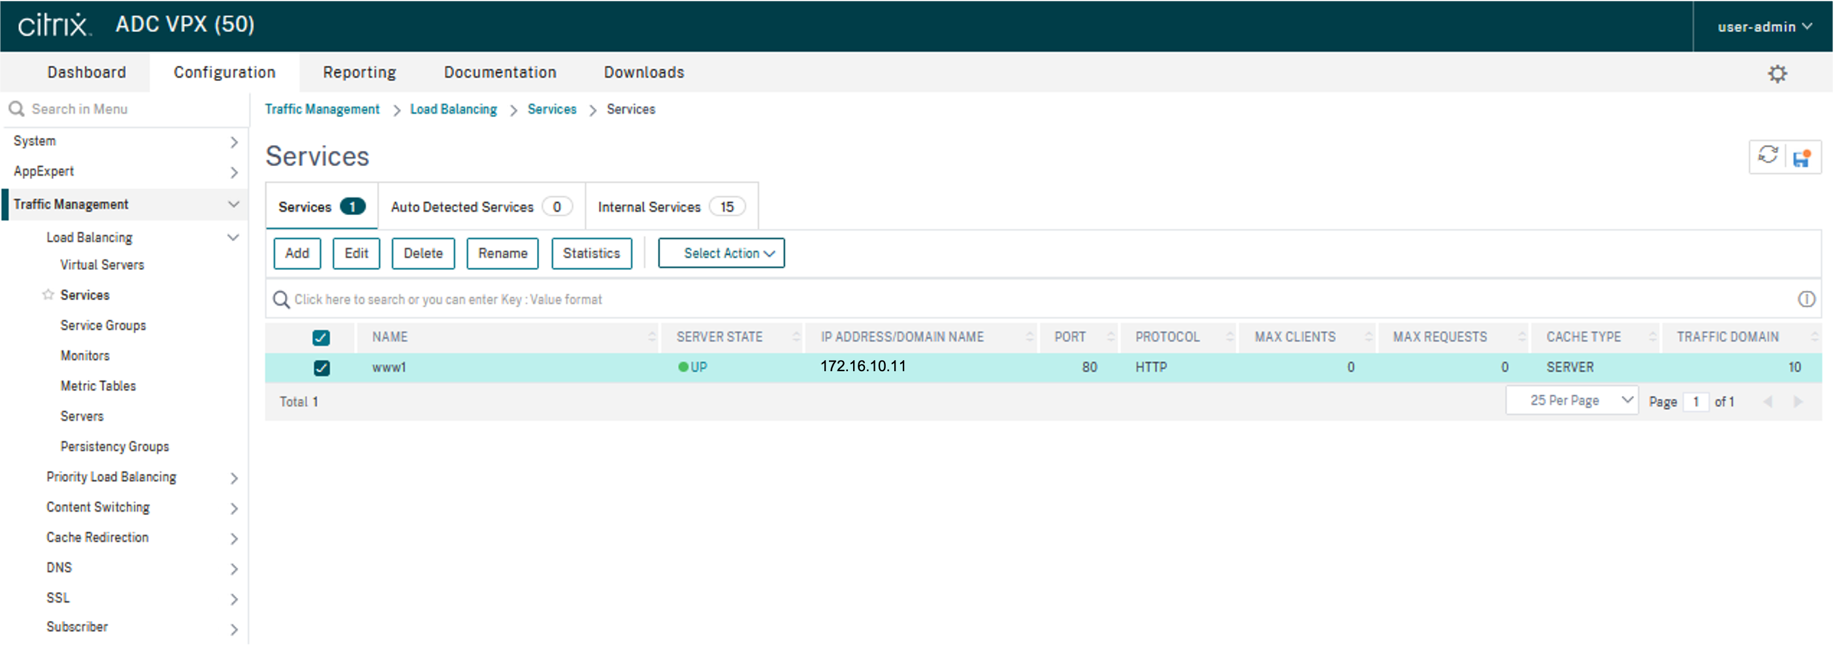Go to the next page arrow
The width and height of the screenshot is (1835, 647).
(x=1797, y=403)
